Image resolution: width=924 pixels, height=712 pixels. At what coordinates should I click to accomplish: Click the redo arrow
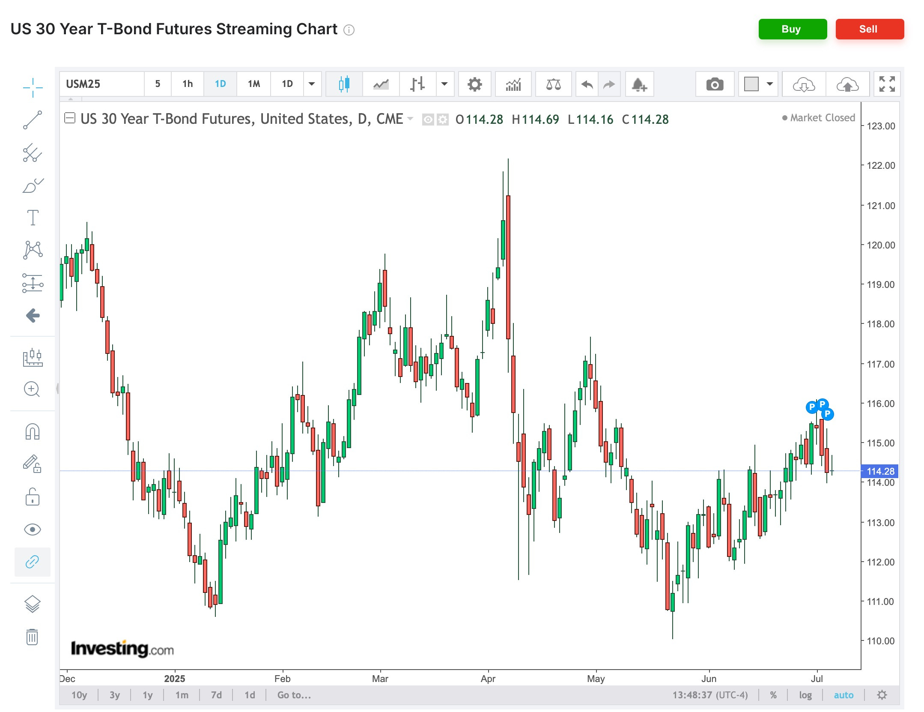[609, 84]
